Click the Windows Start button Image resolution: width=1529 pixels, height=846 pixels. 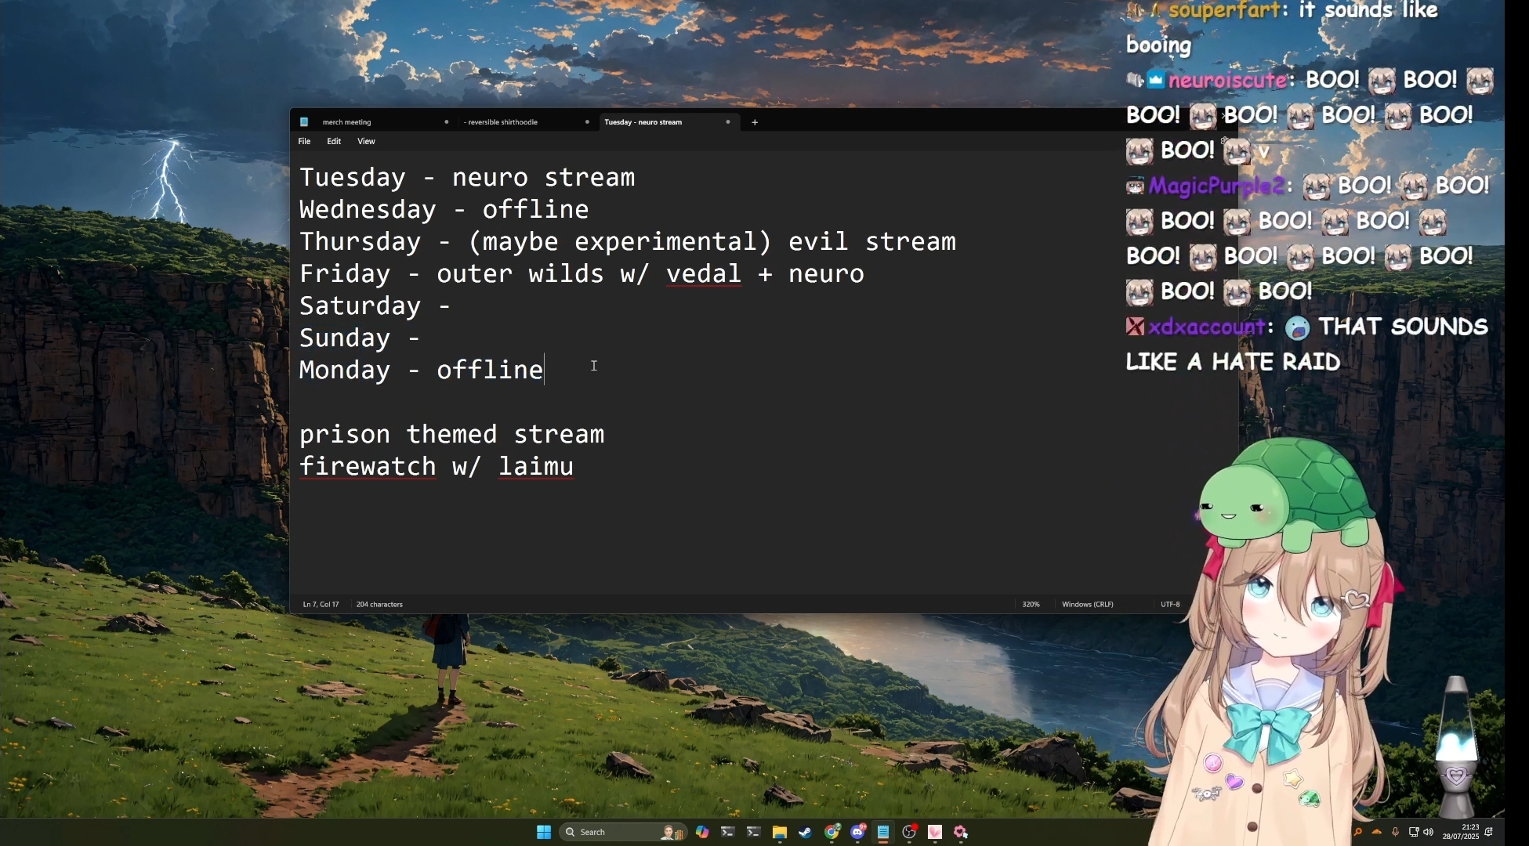point(544,832)
